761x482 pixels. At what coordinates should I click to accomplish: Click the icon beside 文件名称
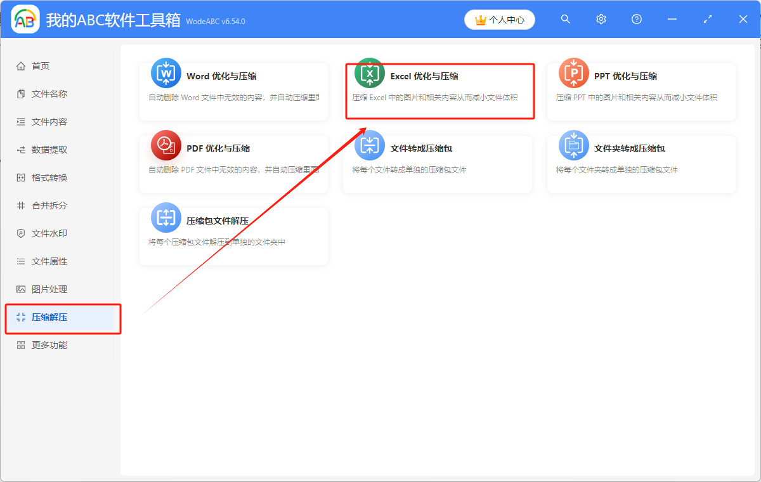point(21,94)
